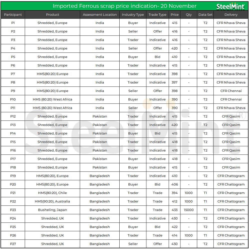The height and width of the screenshot is (249, 249).
Task: Click the Busheling, Japan product cell
Action: [x=53, y=210]
